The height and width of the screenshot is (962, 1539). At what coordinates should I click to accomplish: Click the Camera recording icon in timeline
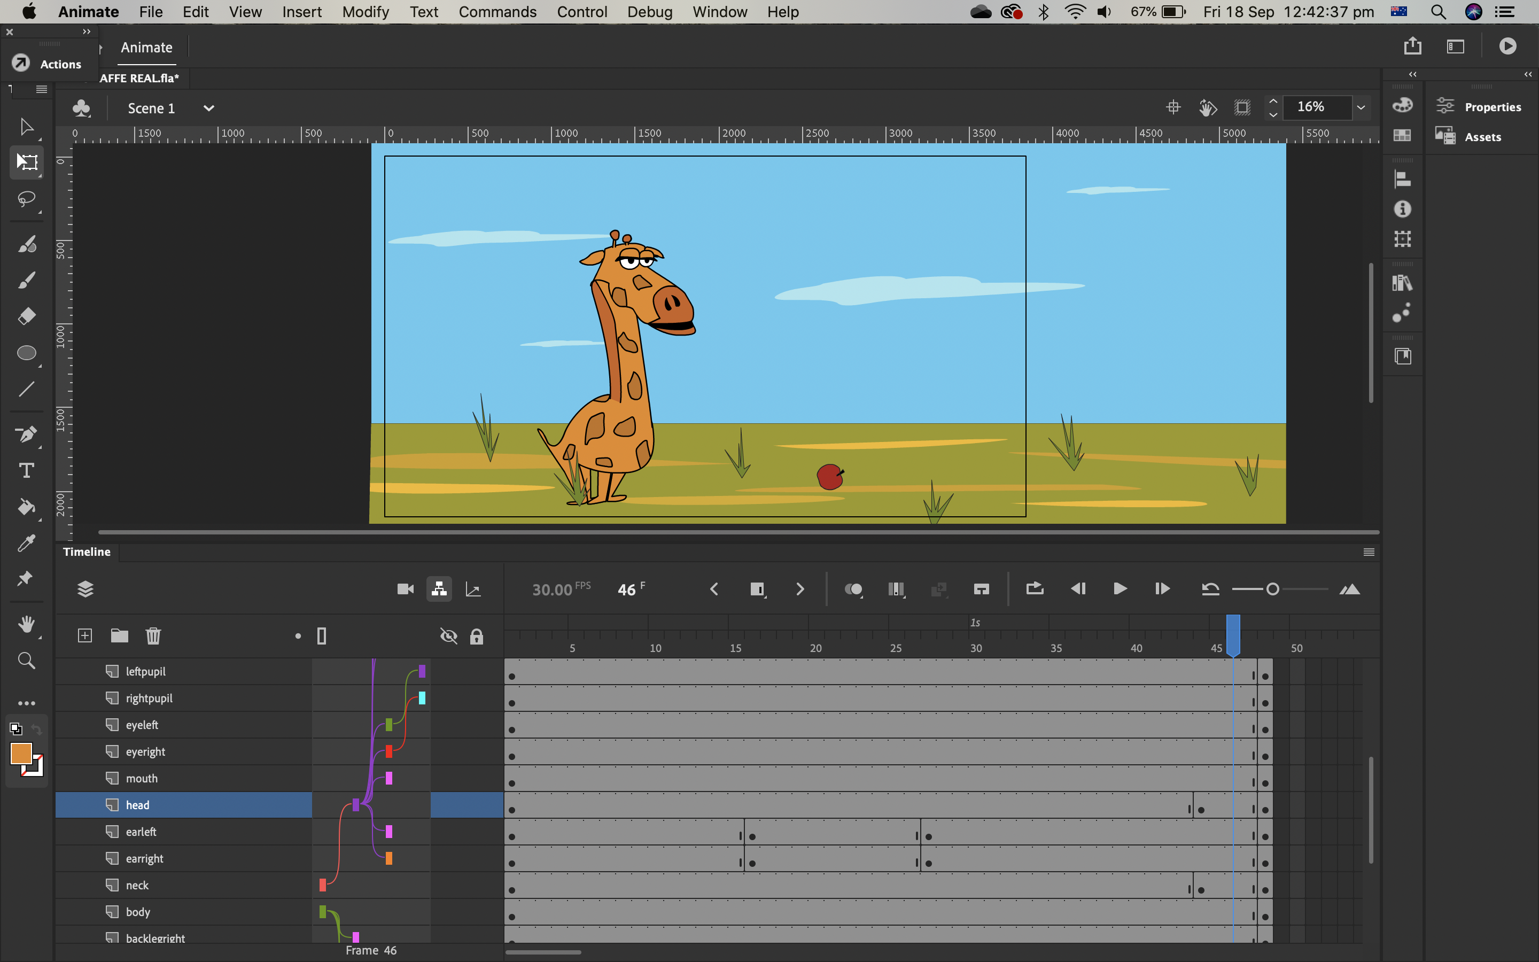point(406,589)
